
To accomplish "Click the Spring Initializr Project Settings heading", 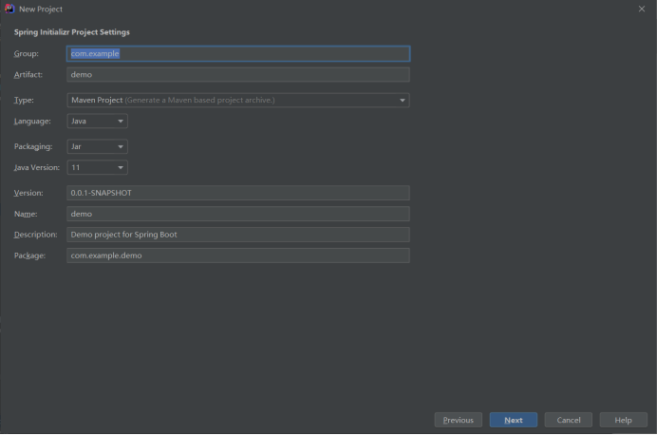I will 71,32.
